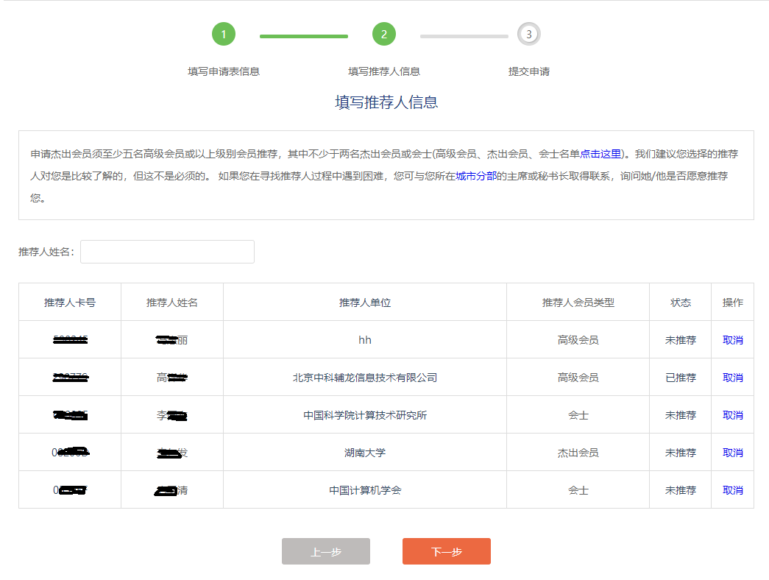
Task: Cancel the 湖南大学 recommender
Action: pos(732,453)
